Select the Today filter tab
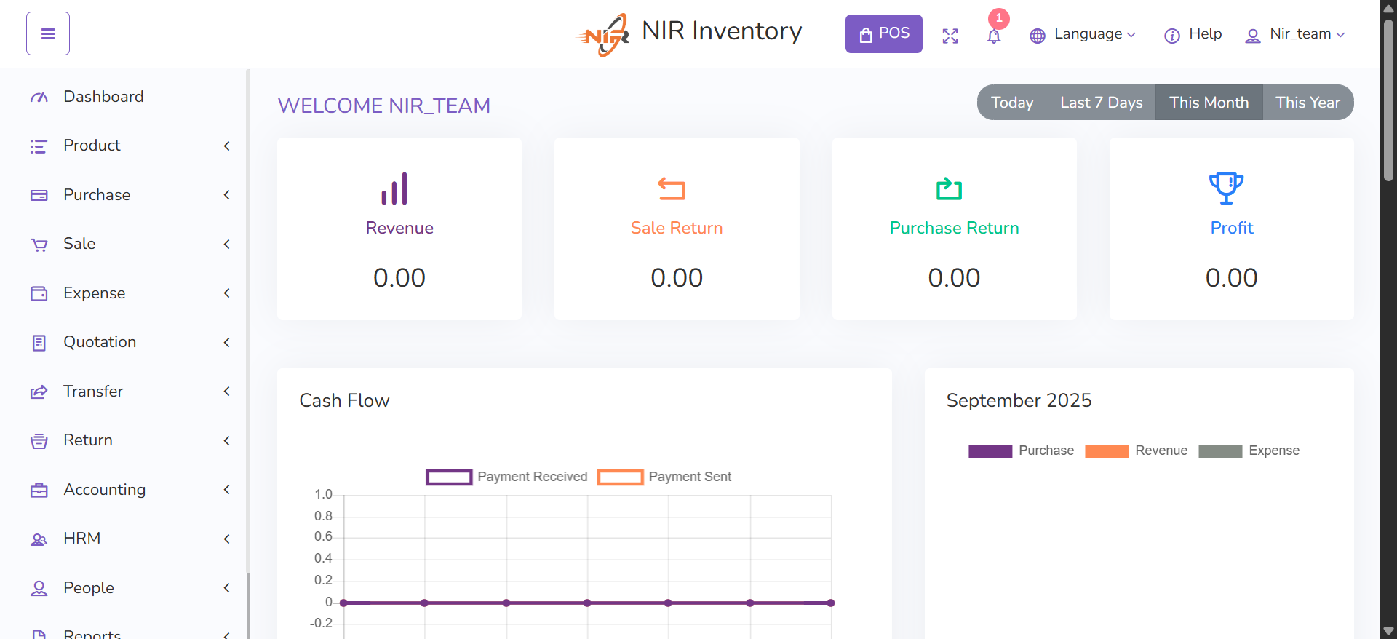 click(x=1012, y=103)
